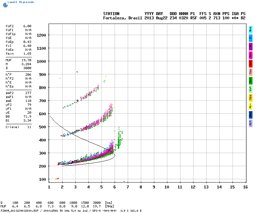Click the coordinates 3.9 S 321.6 E

131,211
